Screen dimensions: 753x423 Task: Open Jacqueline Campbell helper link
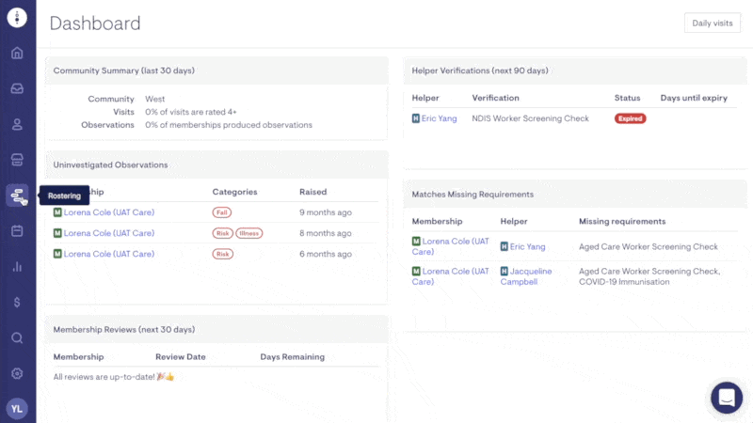pos(525,276)
